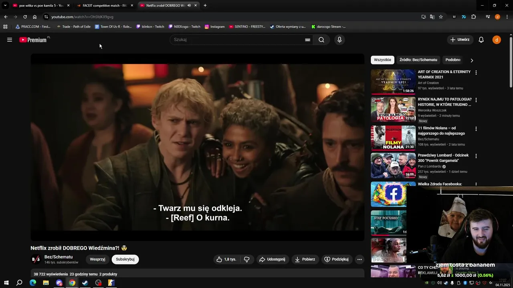Open Bez/Schematu channel avatar
513x288 pixels.
tap(36, 259)
